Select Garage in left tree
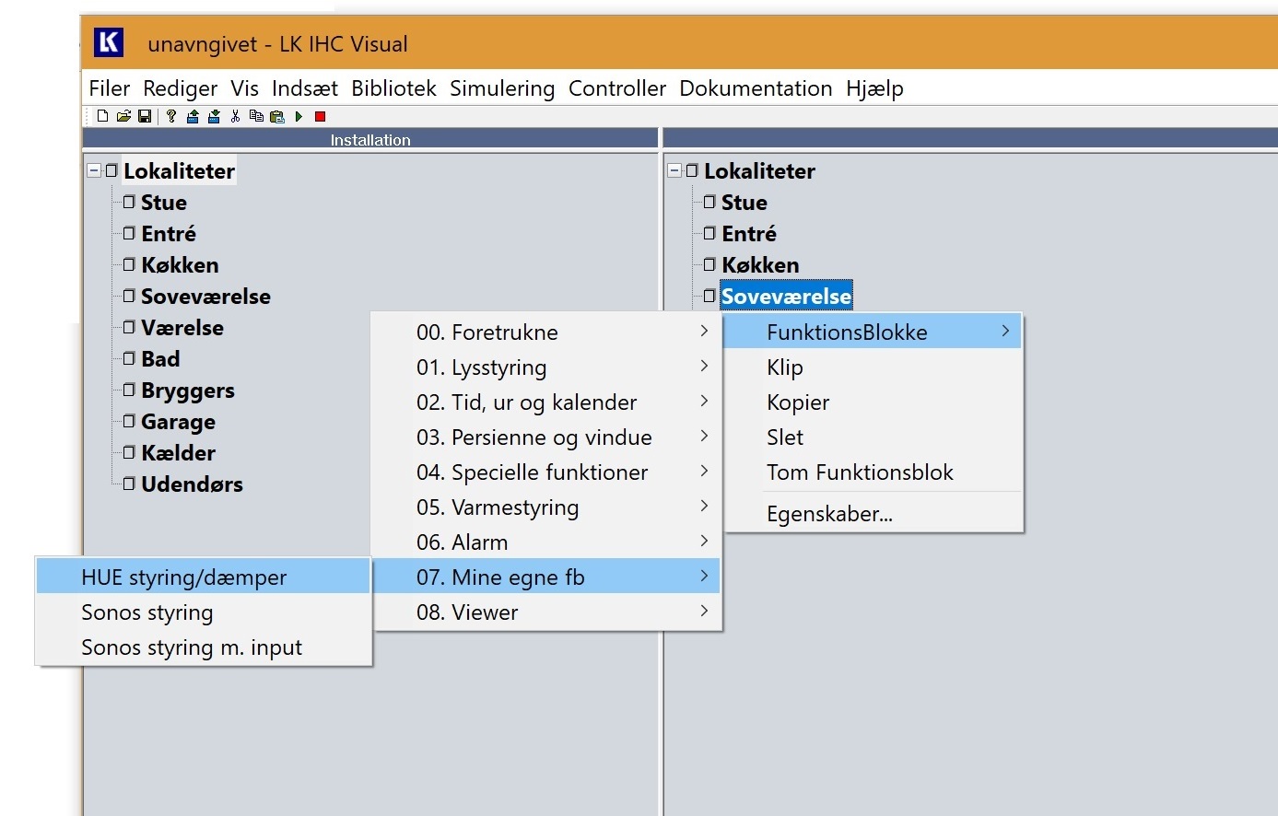This screenshot has height=816, width=1278. (178, 422)
